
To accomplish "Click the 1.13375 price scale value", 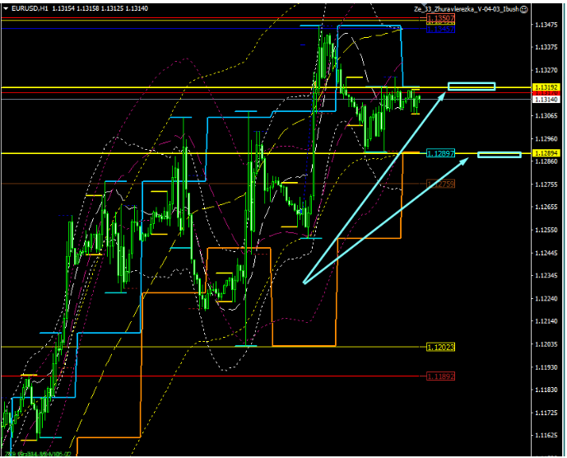I will pos(546,48).
